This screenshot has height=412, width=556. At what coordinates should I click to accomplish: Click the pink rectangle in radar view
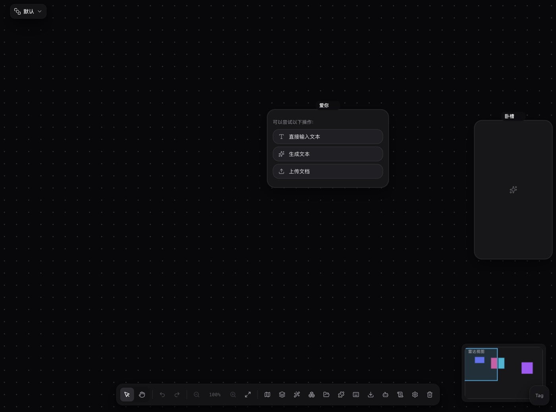click(494, 363)
